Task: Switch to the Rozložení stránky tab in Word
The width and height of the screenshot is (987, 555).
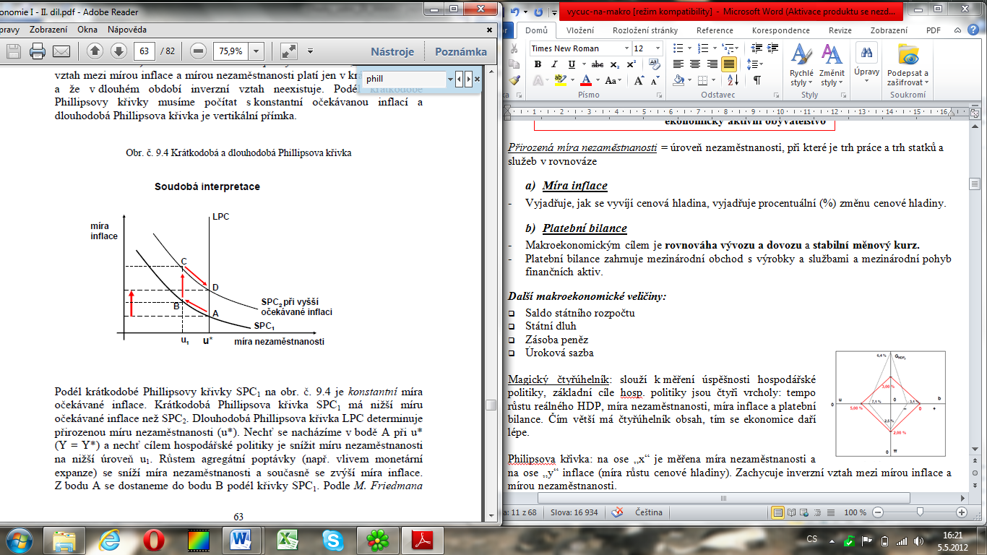Action: [645, 30]
